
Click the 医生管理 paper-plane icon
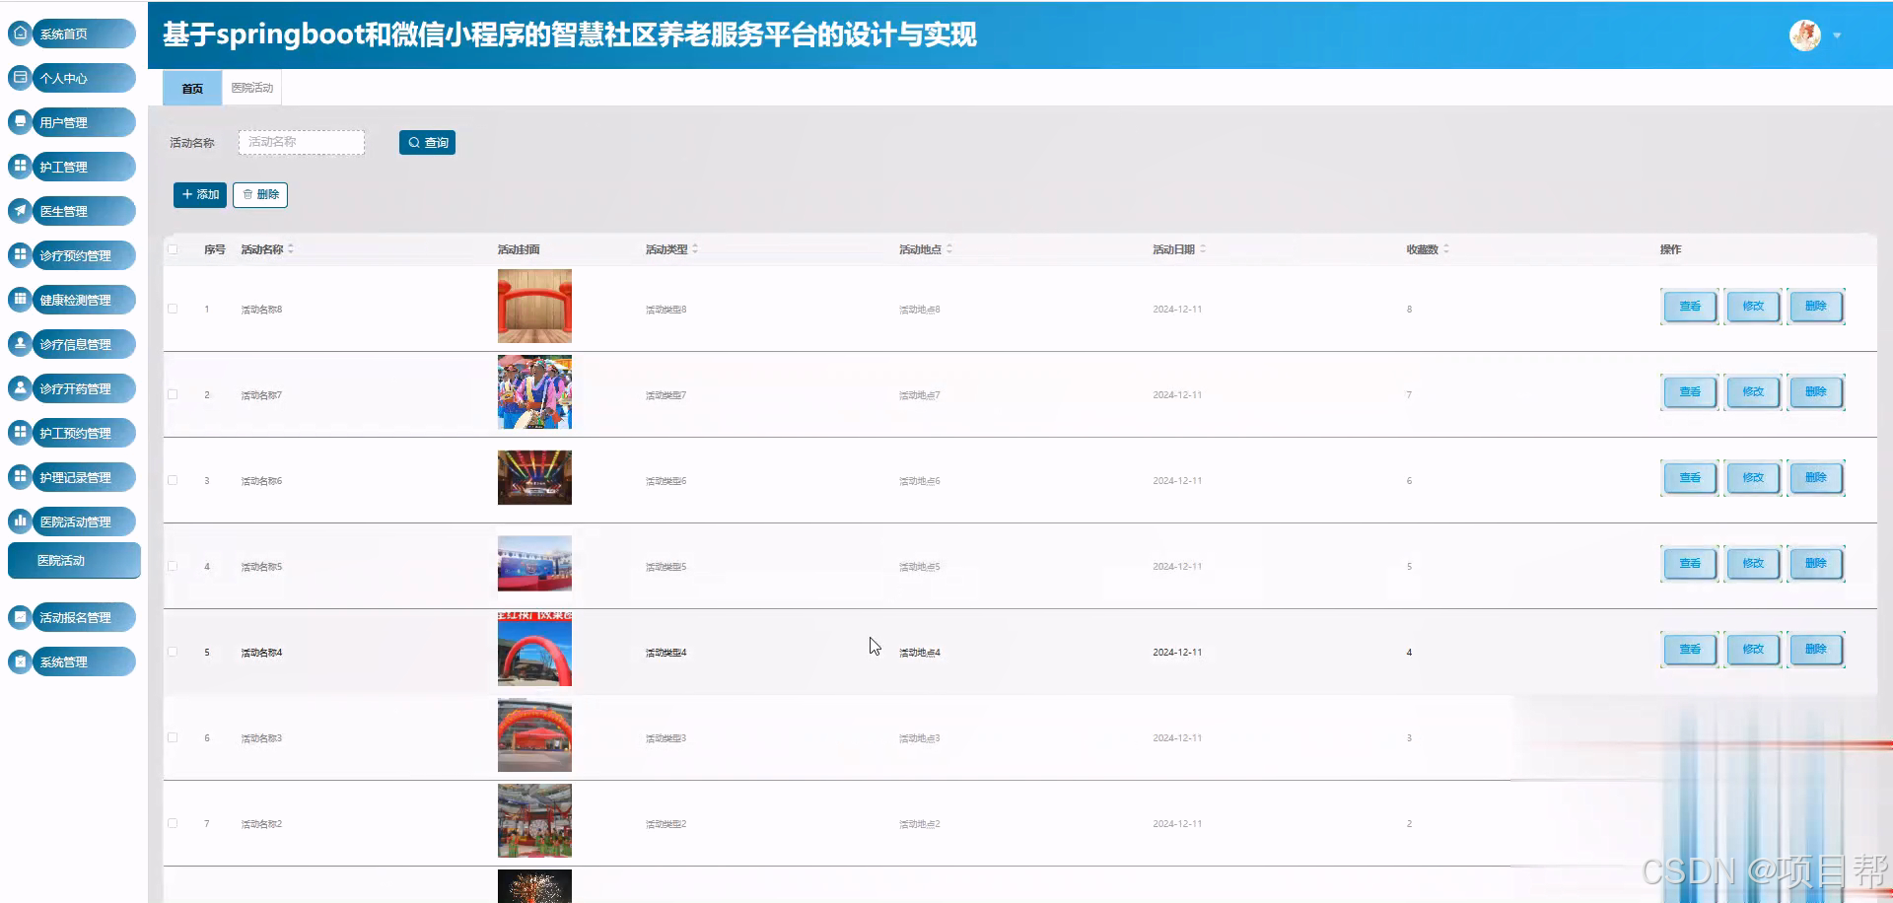point(20,210)
